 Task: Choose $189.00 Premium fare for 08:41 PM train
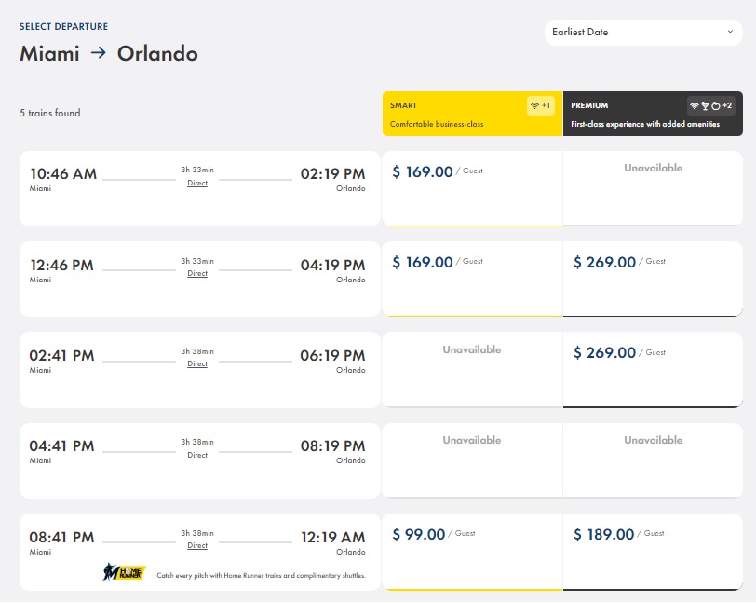(653, 552)
